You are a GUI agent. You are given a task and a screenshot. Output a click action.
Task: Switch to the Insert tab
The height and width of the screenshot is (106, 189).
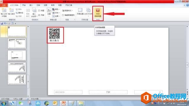click(31, 5)
